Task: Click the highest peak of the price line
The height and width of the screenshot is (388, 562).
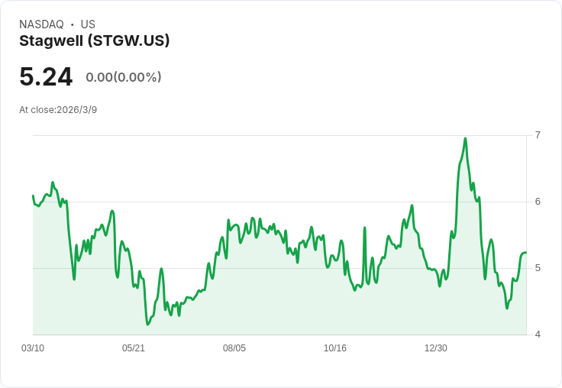Action: point(465,138)
